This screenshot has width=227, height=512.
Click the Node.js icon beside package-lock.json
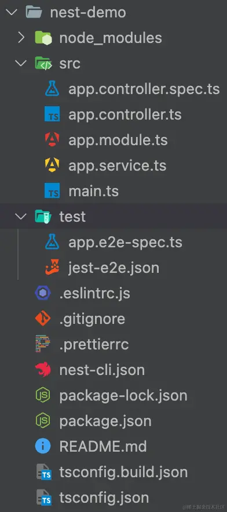point(43,395)
